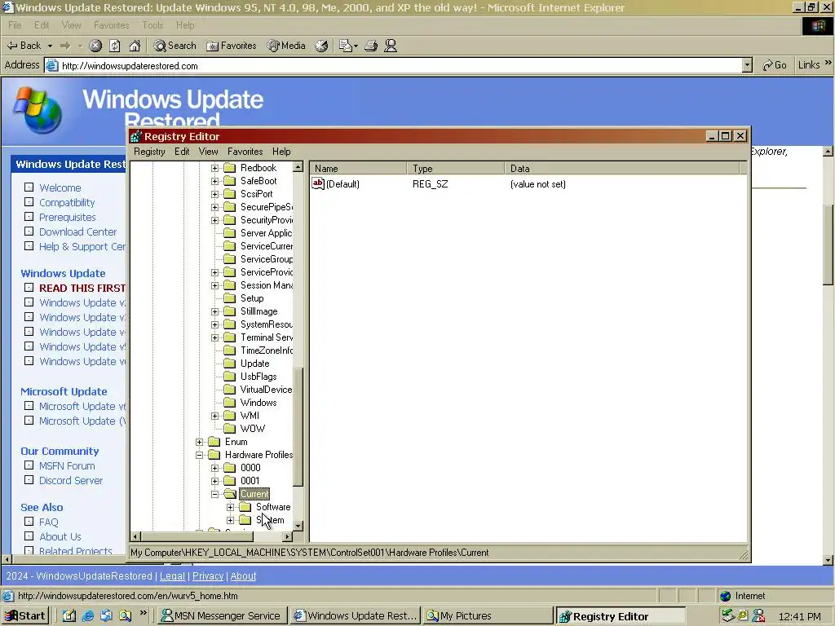Refresh the page using the Refresh icon

114,46
